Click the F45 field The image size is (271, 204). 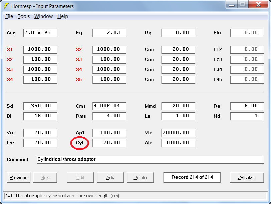(x=247, y=80)
